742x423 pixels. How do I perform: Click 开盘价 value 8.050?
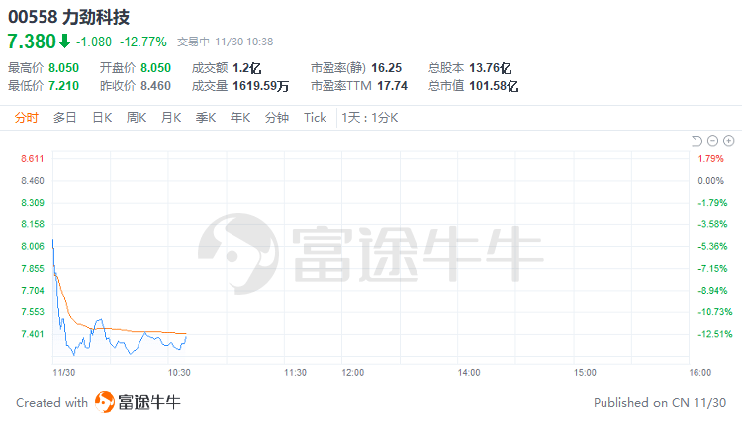pyautogui.click(x=155, y=68)
